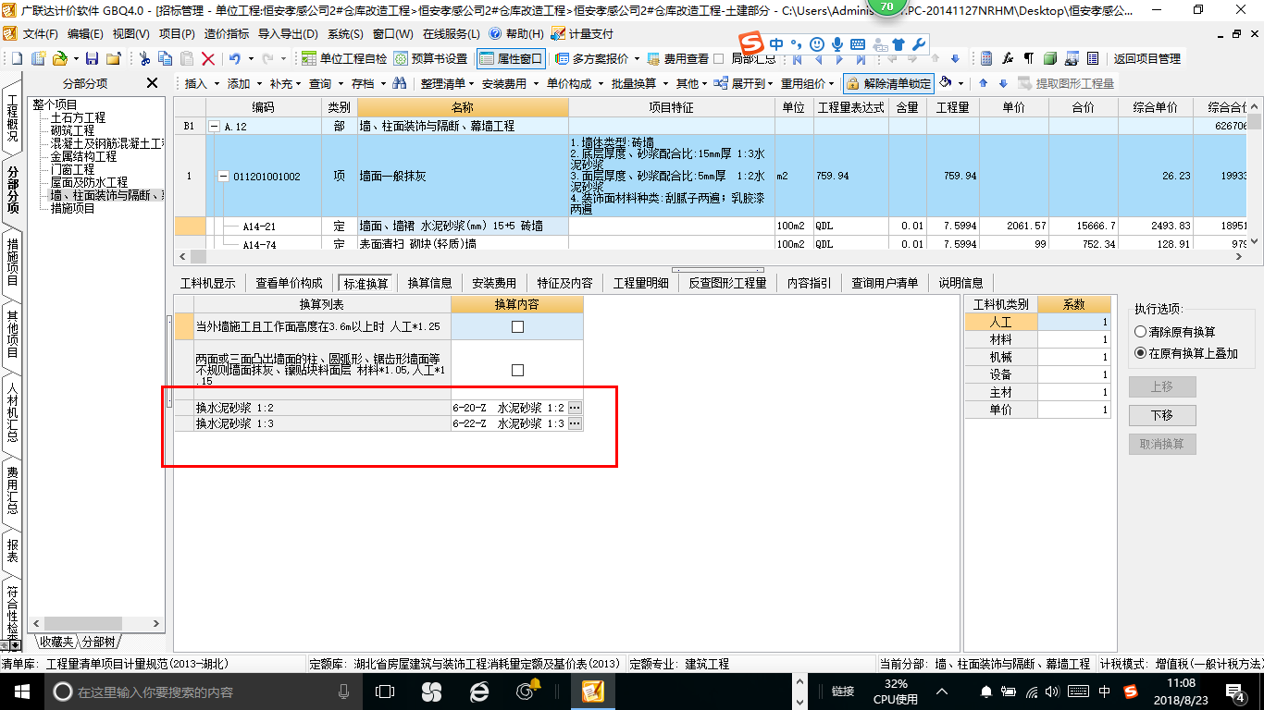Click 返回项目管理 button

pos(1147,58)
